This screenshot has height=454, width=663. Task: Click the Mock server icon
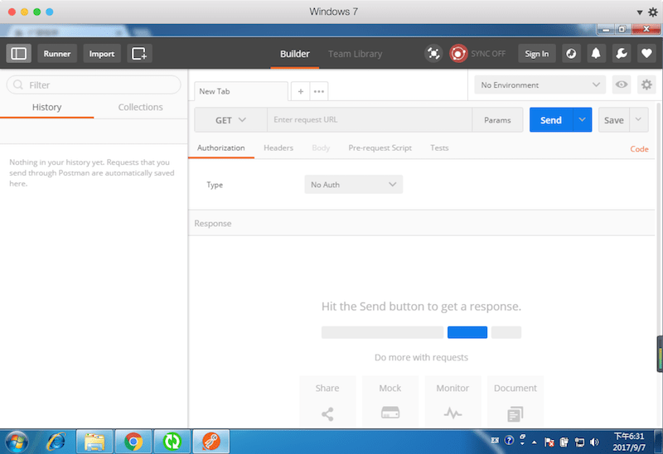pyautogui.click(x=390, y=412)
